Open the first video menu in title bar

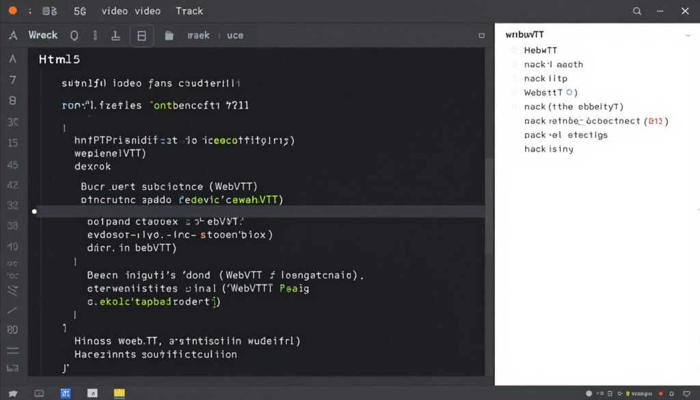click(x=115, y=11)
